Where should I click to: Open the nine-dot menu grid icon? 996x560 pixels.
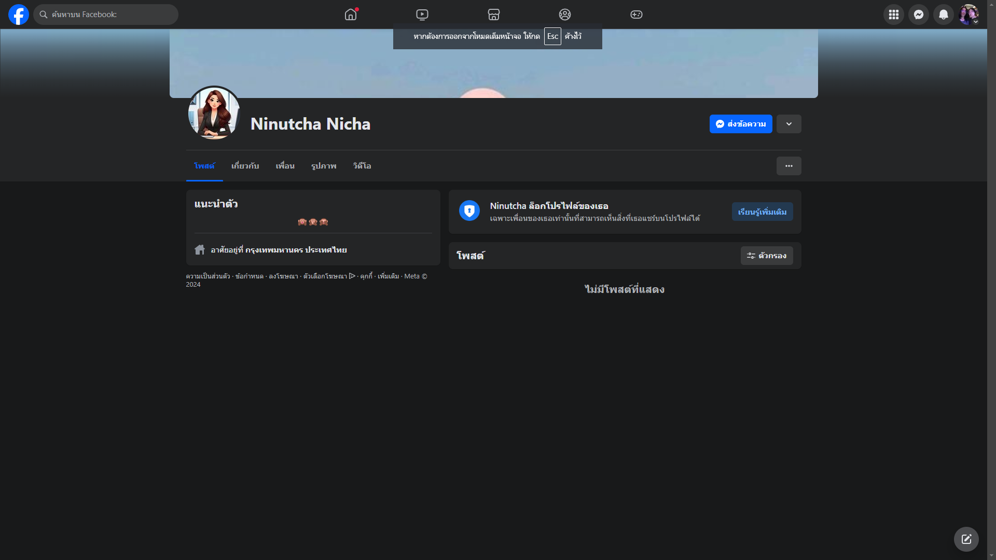[894, 15]
